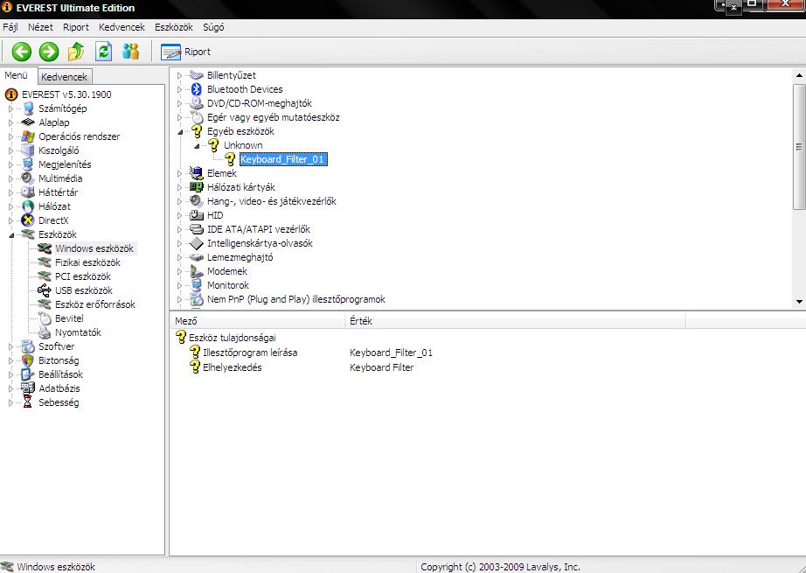
Task: Open the Fájl menu
Action: pyautogui.click(x=10, y=27)
